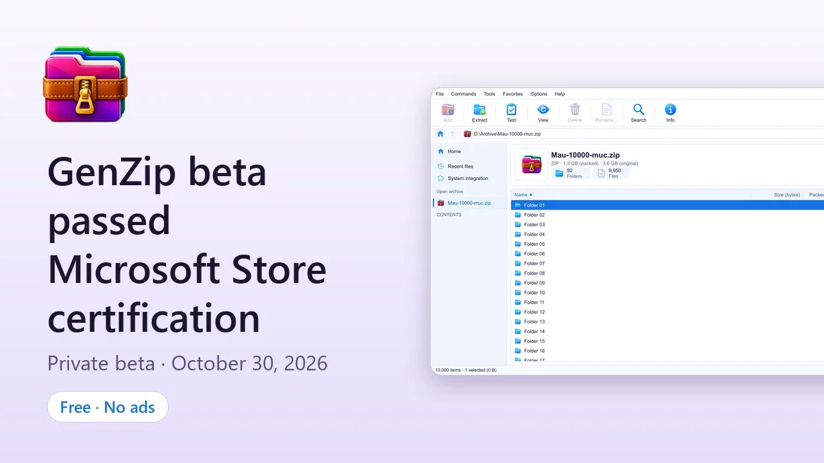The image size is (824, 463).
Task: Click the Rename document icon
Action: [x=606, y=110]
